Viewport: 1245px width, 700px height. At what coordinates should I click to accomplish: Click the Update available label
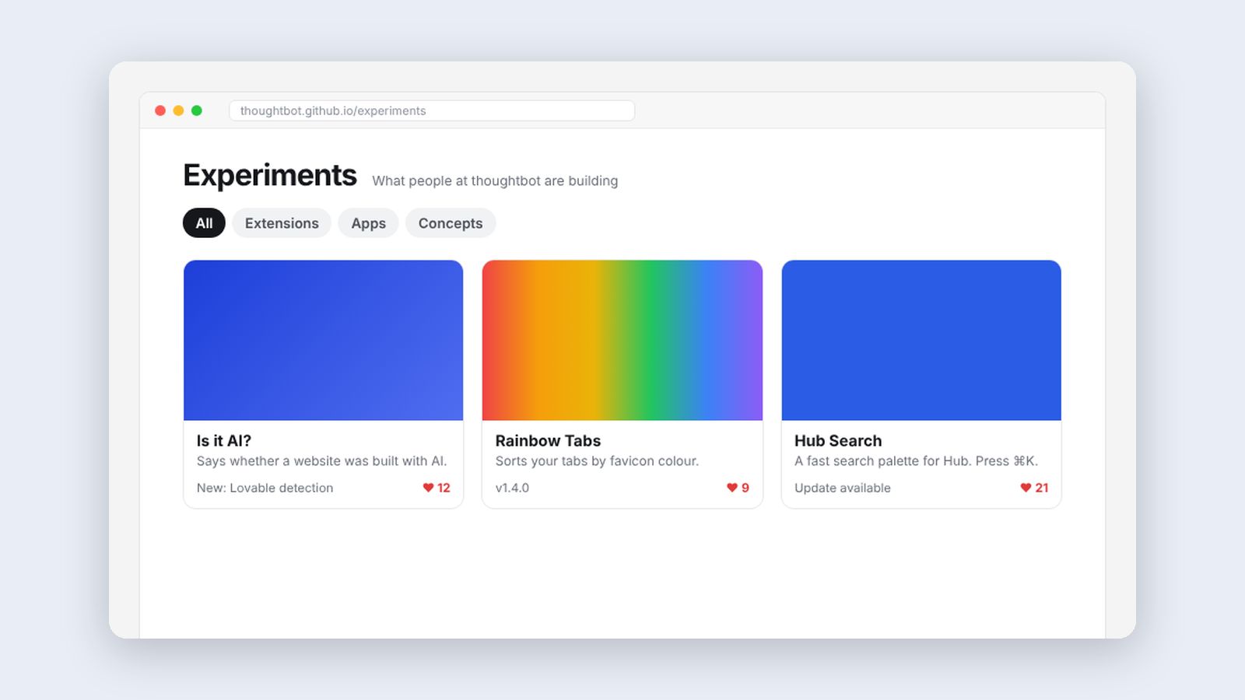(x=843, y=488)
